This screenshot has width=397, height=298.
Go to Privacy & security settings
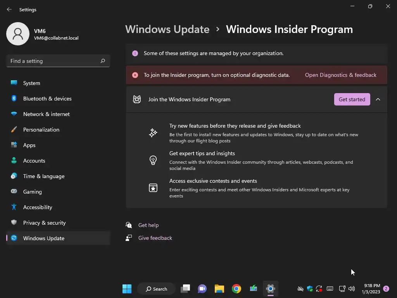pyautogui.click(x=58, y=223)
